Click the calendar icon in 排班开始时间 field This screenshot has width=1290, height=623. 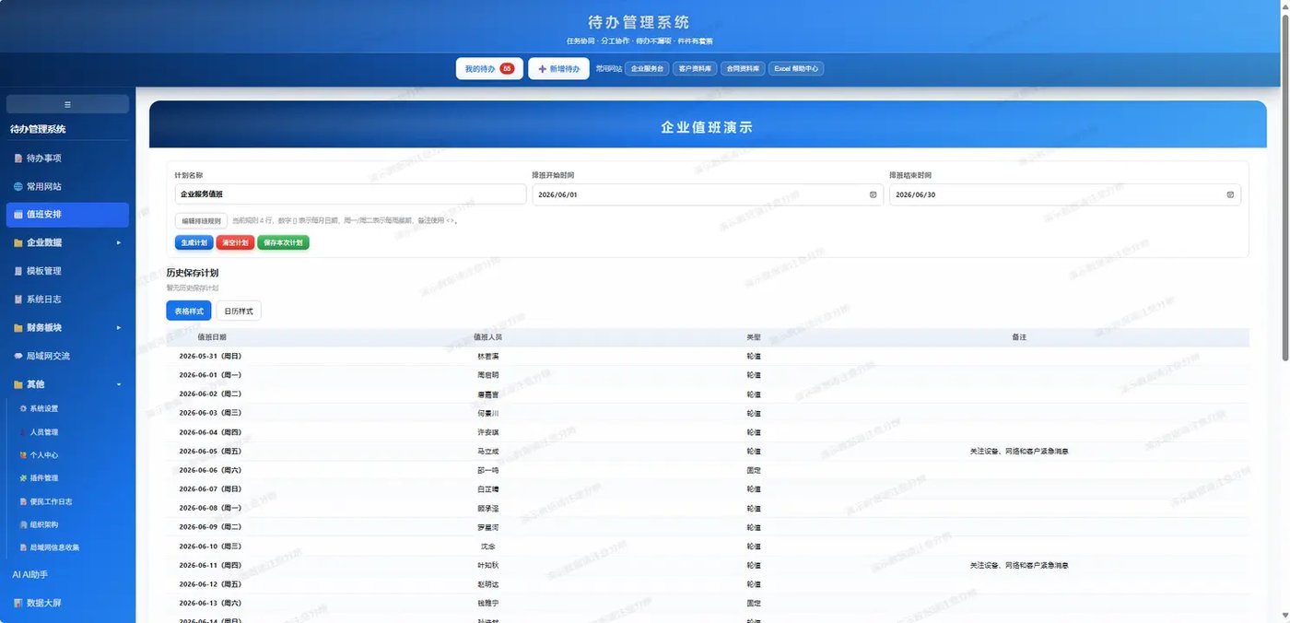click(873, 194)
